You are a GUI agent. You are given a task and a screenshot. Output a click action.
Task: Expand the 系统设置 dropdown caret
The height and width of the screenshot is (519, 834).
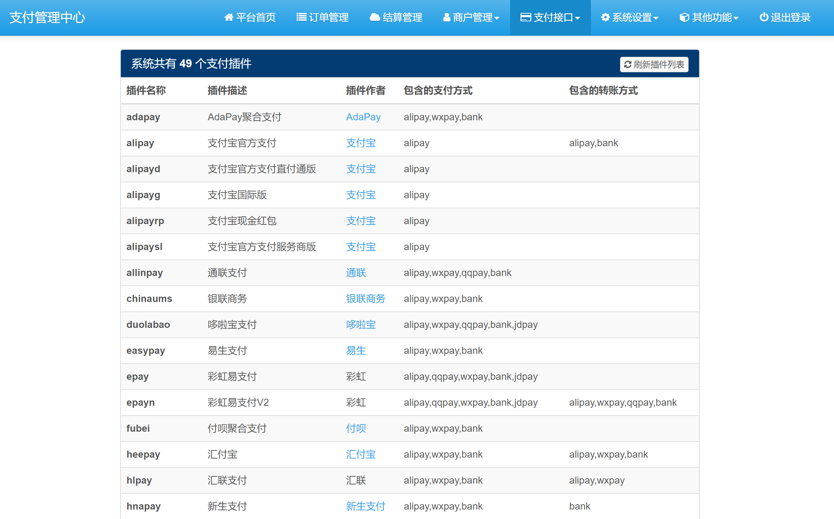[656, 18]
